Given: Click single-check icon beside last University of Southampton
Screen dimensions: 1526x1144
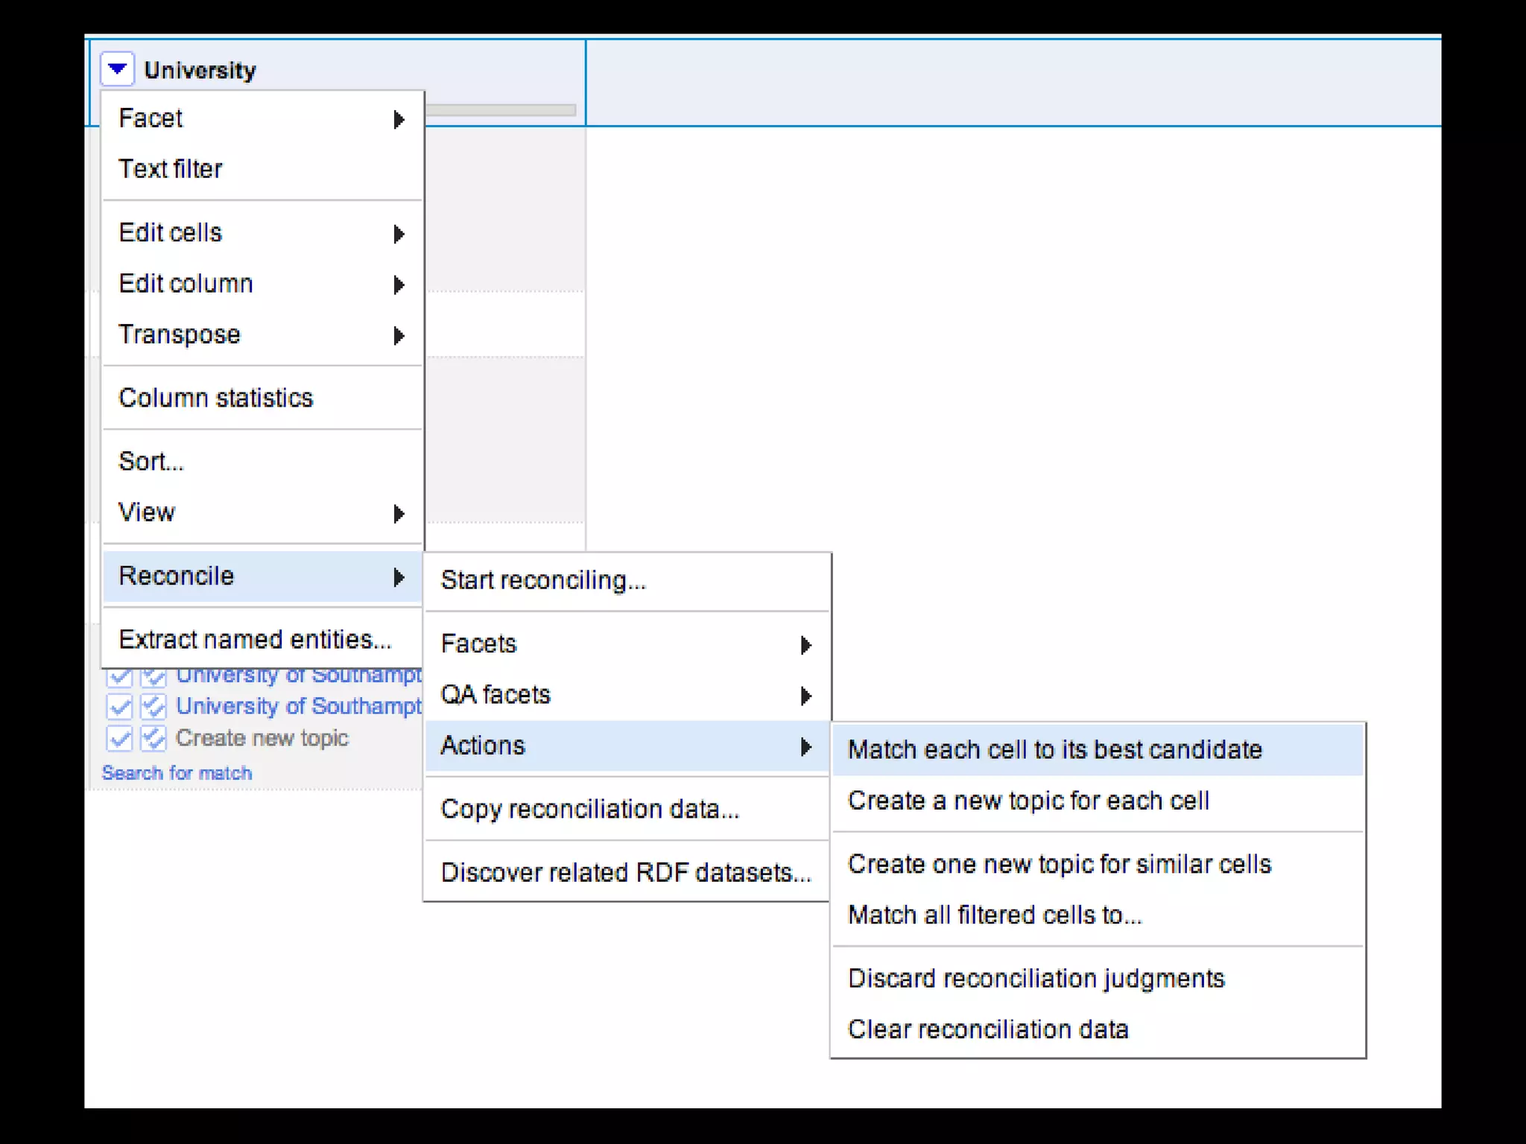Looking at the screenshot, I should (x=119, y=705).
